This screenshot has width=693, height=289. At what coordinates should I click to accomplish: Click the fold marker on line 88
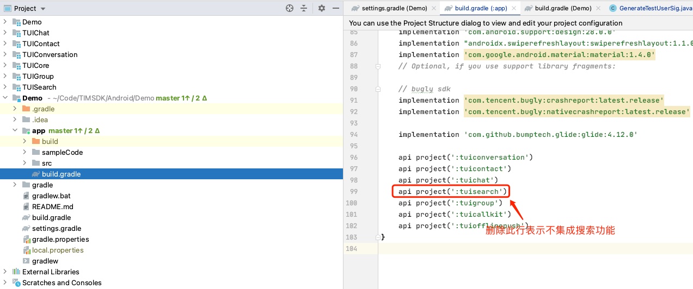coord(377,66)
